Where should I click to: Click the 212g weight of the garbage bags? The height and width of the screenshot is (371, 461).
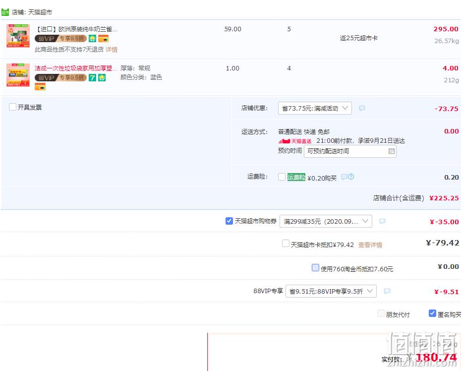click(x=451, y=80)
